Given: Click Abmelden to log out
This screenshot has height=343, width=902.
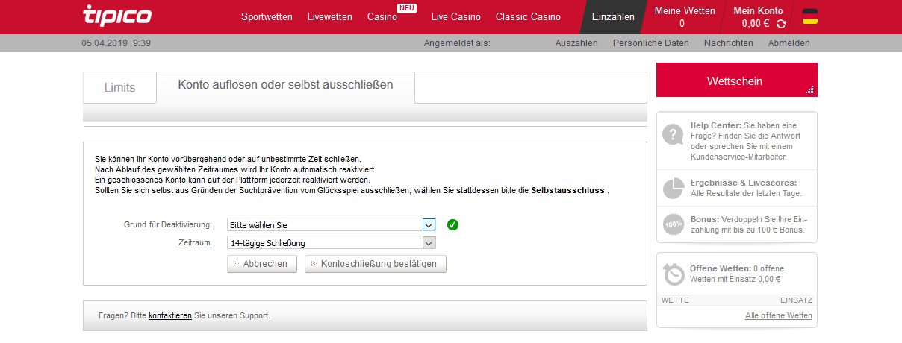Looking at the screenshot, I should [789, 43].
